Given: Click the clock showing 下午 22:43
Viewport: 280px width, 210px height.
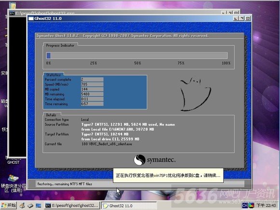Looking at the screenshot, I should click(266, 206).
